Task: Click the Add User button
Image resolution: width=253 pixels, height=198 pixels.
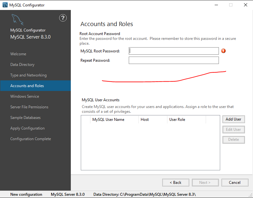Action: point(233,119)
